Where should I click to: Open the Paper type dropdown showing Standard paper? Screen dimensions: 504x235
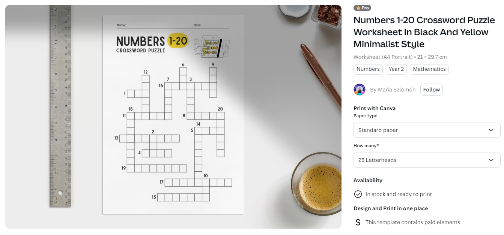[427, 130]
